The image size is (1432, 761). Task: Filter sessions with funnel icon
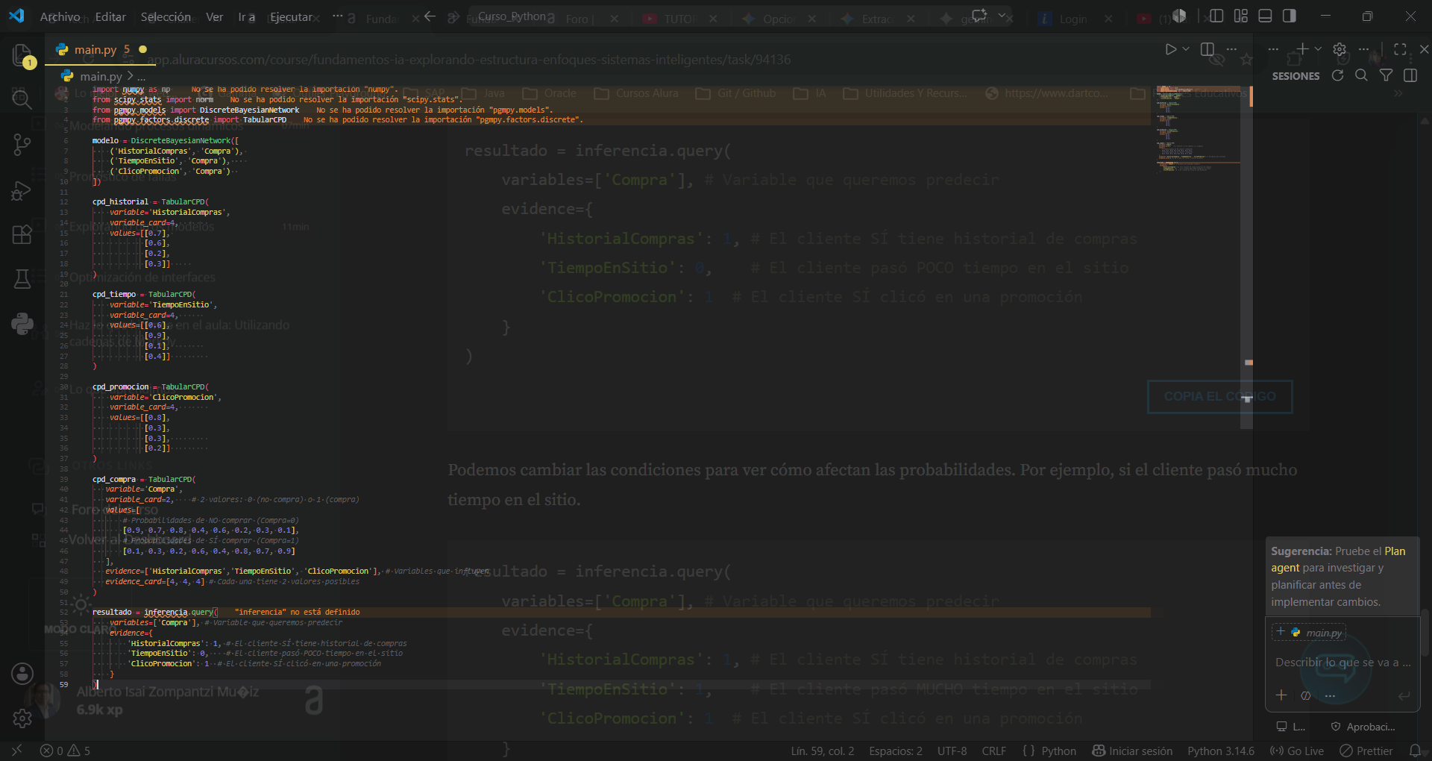(x=1386, y=75)
